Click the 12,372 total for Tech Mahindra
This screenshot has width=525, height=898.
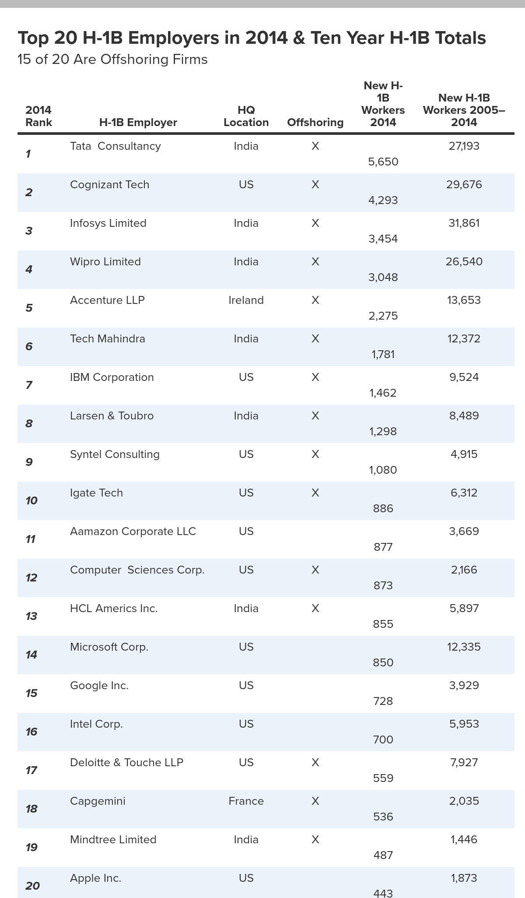pos(464,339)
